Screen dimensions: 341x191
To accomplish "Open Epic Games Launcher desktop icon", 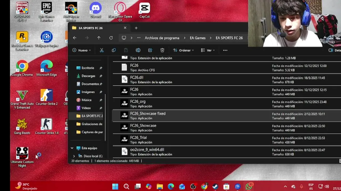I will pos(47,12).
